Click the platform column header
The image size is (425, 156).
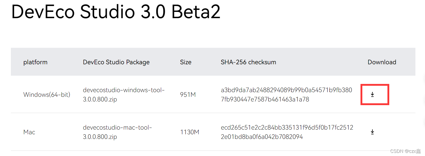coord(35,62)
